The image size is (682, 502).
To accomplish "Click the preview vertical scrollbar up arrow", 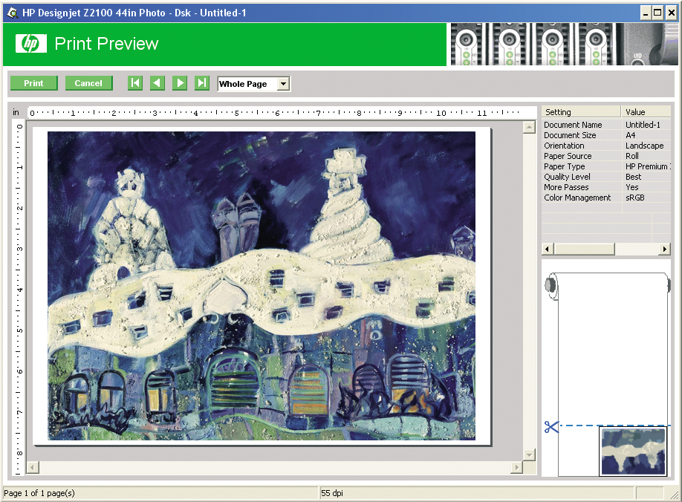I will [529, 128].
